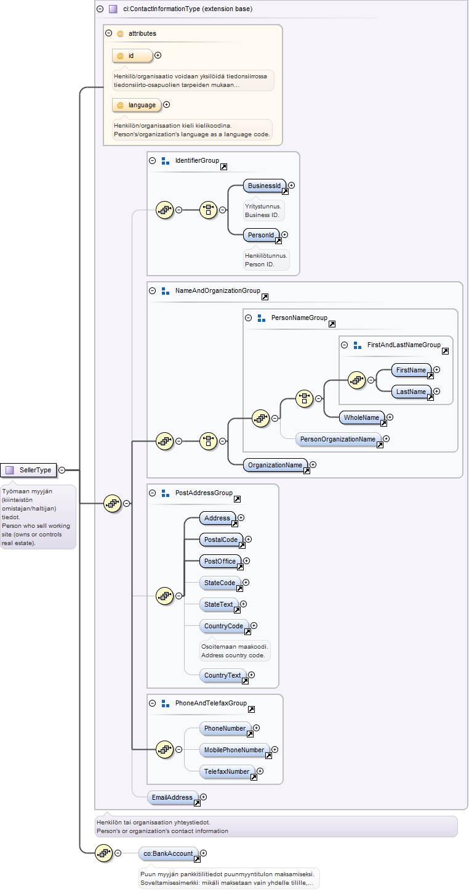
Task: Collapse the IdentifierGroup box
Action: click(153, 160)
